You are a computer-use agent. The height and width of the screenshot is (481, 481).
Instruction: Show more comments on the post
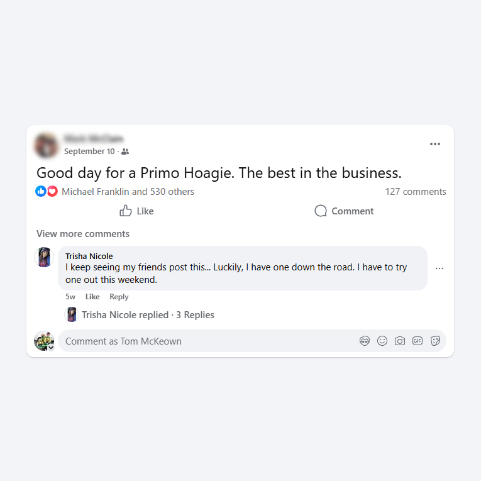click(x=83, y=234)
